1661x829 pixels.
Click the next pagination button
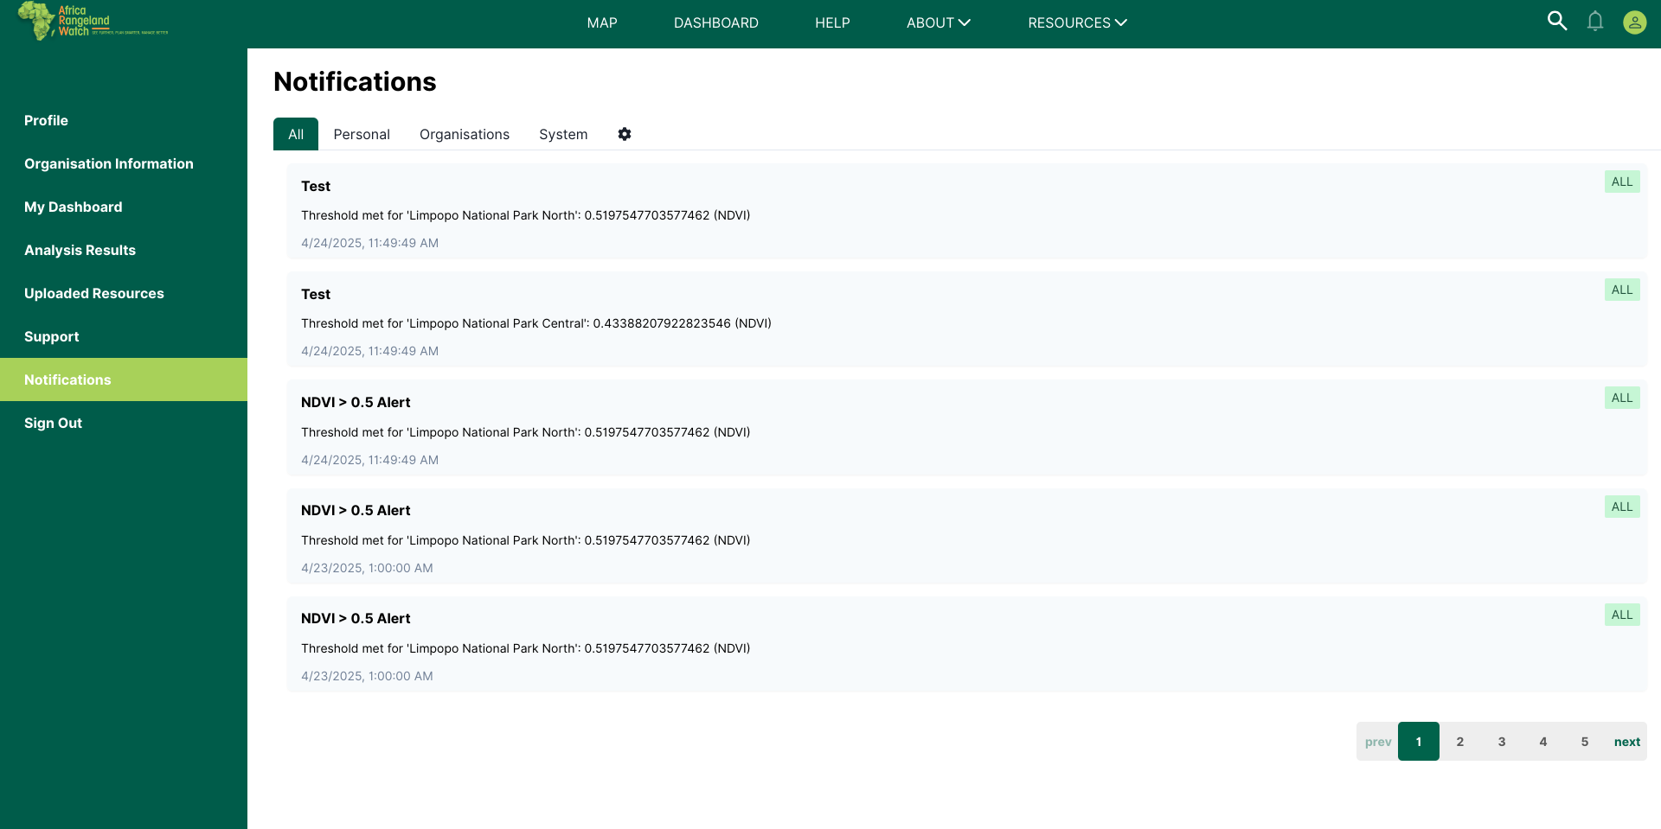1626,742
